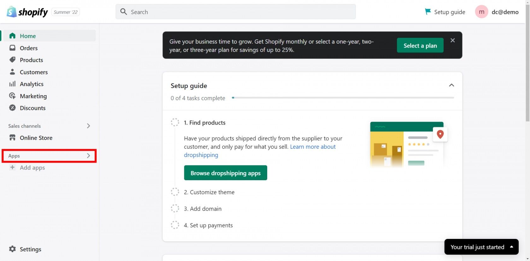This screenshot has height=261, width=530.
Task: Click the Products tag icon
Action: [12, 60]
